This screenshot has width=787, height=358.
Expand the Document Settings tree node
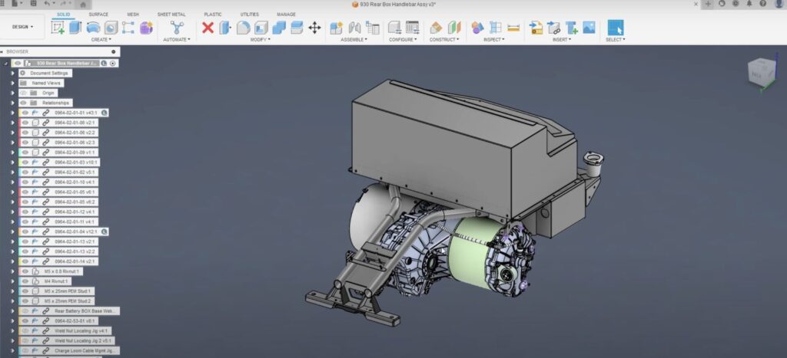click(x=13, y=73)
